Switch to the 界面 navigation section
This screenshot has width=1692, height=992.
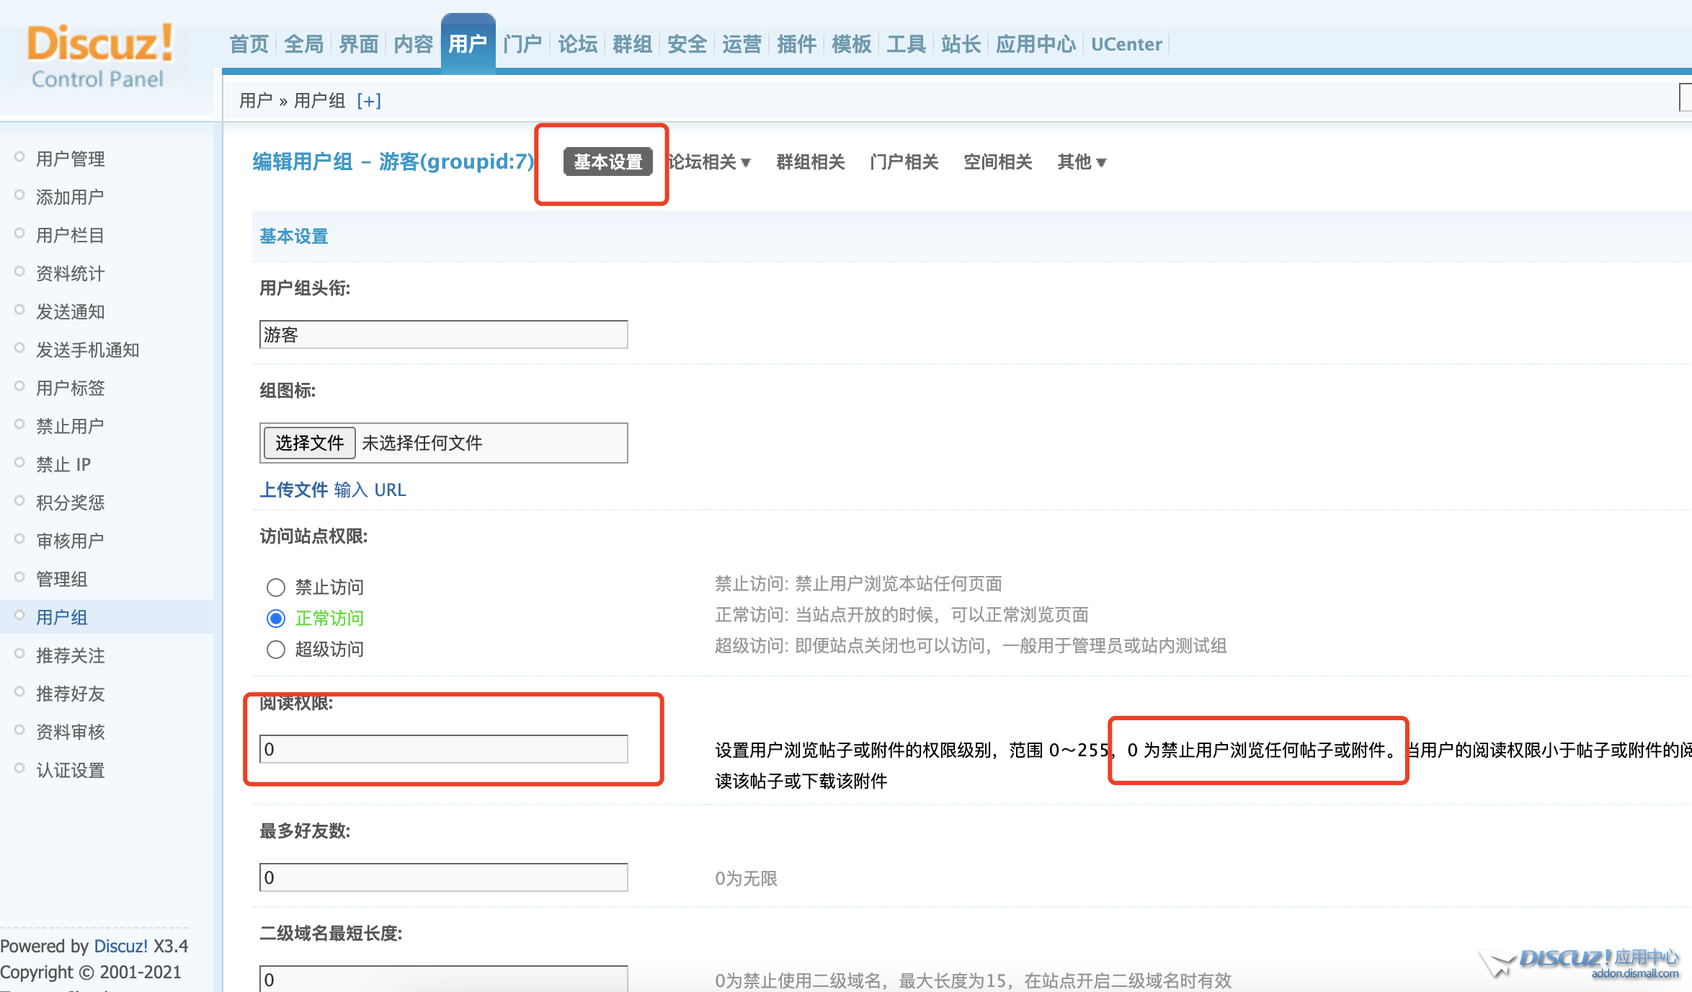click(x=358, y=45)
